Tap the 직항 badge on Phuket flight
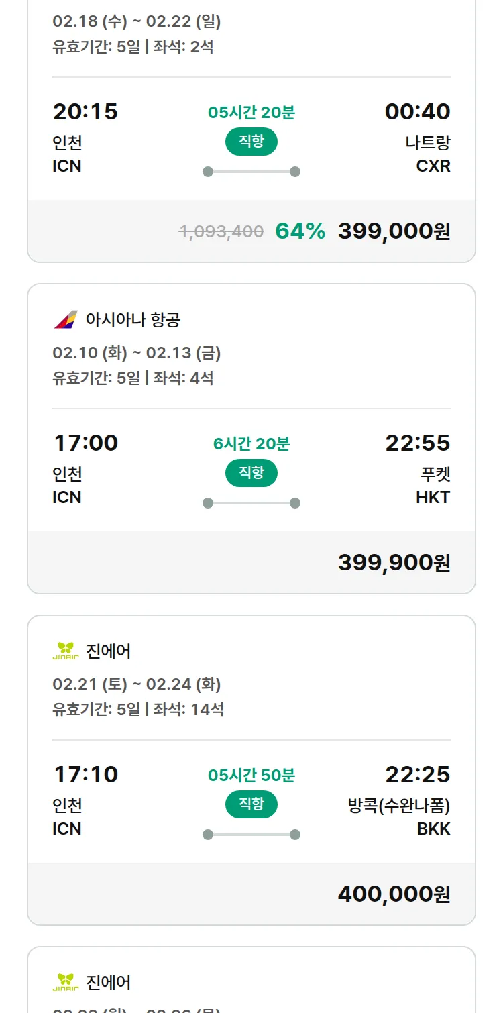 click(251, 473)
